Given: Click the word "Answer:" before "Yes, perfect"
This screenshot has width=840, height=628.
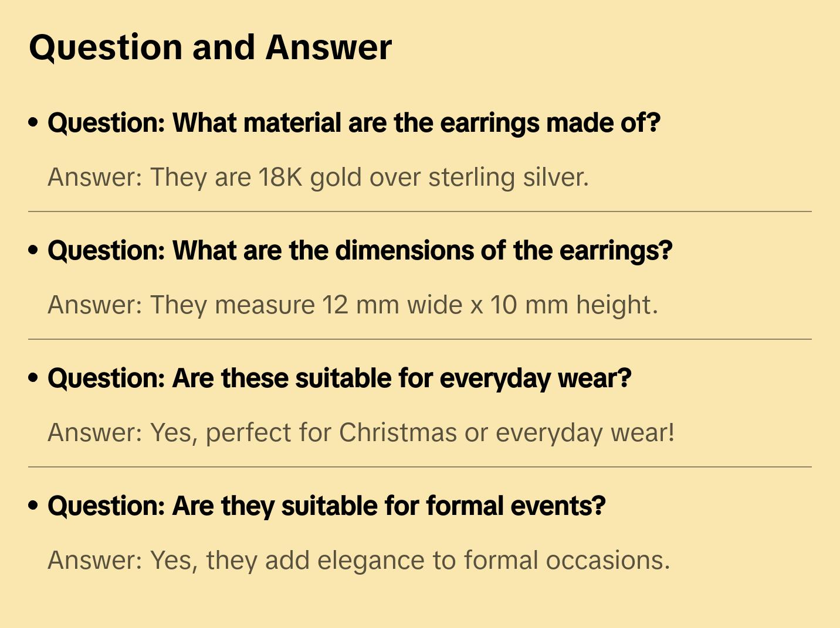Looking at the screenshot, I should 95,432.
